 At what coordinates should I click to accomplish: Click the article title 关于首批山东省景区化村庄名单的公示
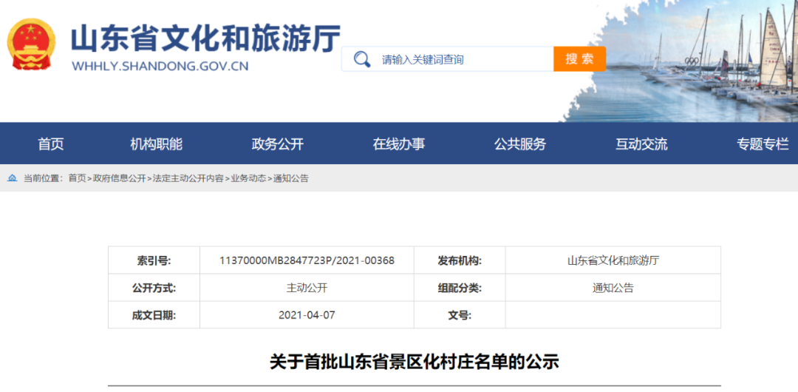click(414, 362)
